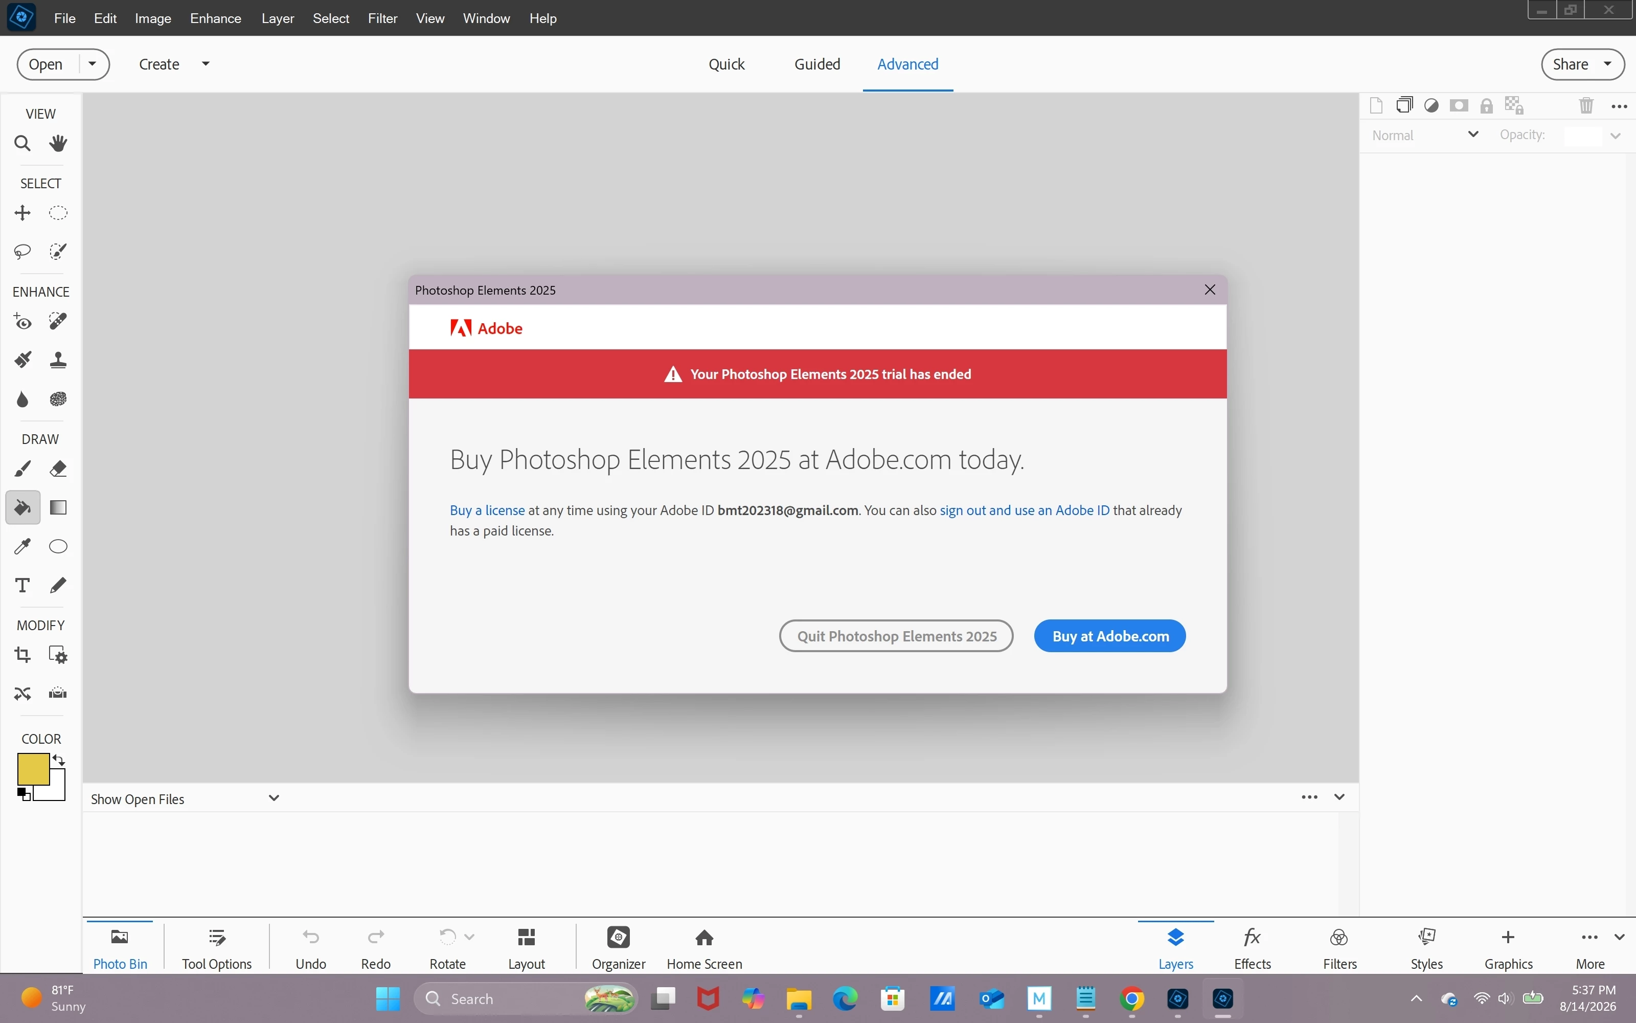This screenshot has height=1023, width=1636.
Task: Toggle lock transparent pixels icon
Action: [1514, 105]
